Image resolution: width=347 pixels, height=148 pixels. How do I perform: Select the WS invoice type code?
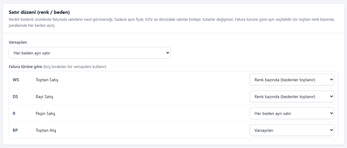coord(16,80)
